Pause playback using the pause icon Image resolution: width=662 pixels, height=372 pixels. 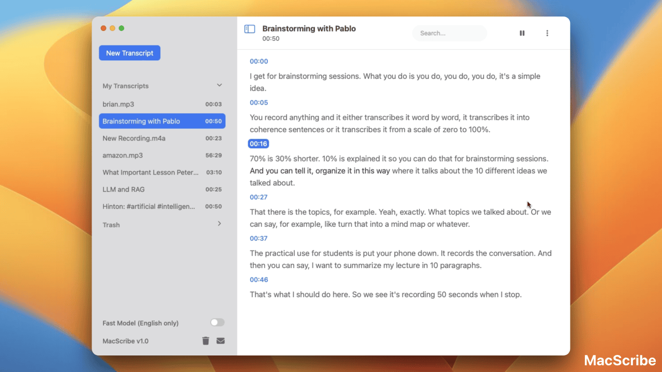tap(522, 33)
